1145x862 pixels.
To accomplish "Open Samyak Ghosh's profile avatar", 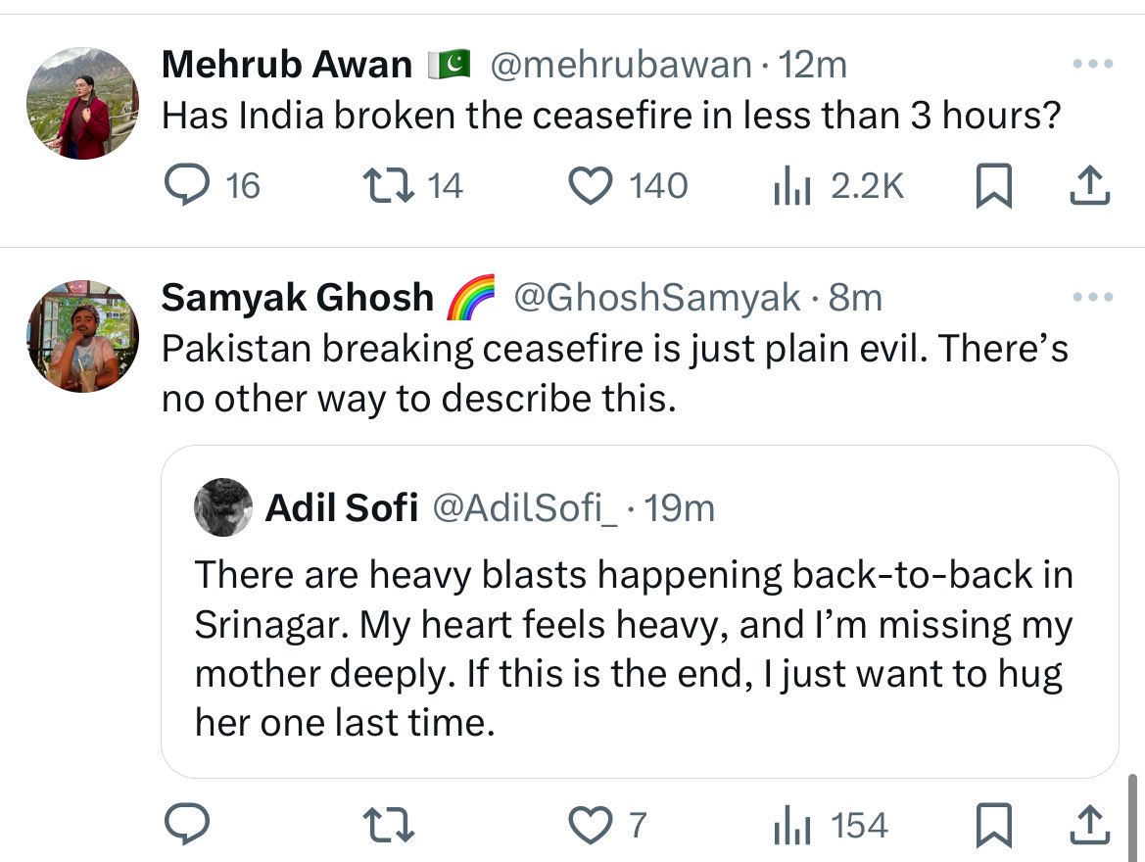I will point(82,336).
